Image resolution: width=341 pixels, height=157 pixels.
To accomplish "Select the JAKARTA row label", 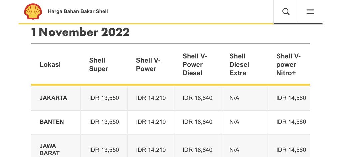I will coord(53,98).
